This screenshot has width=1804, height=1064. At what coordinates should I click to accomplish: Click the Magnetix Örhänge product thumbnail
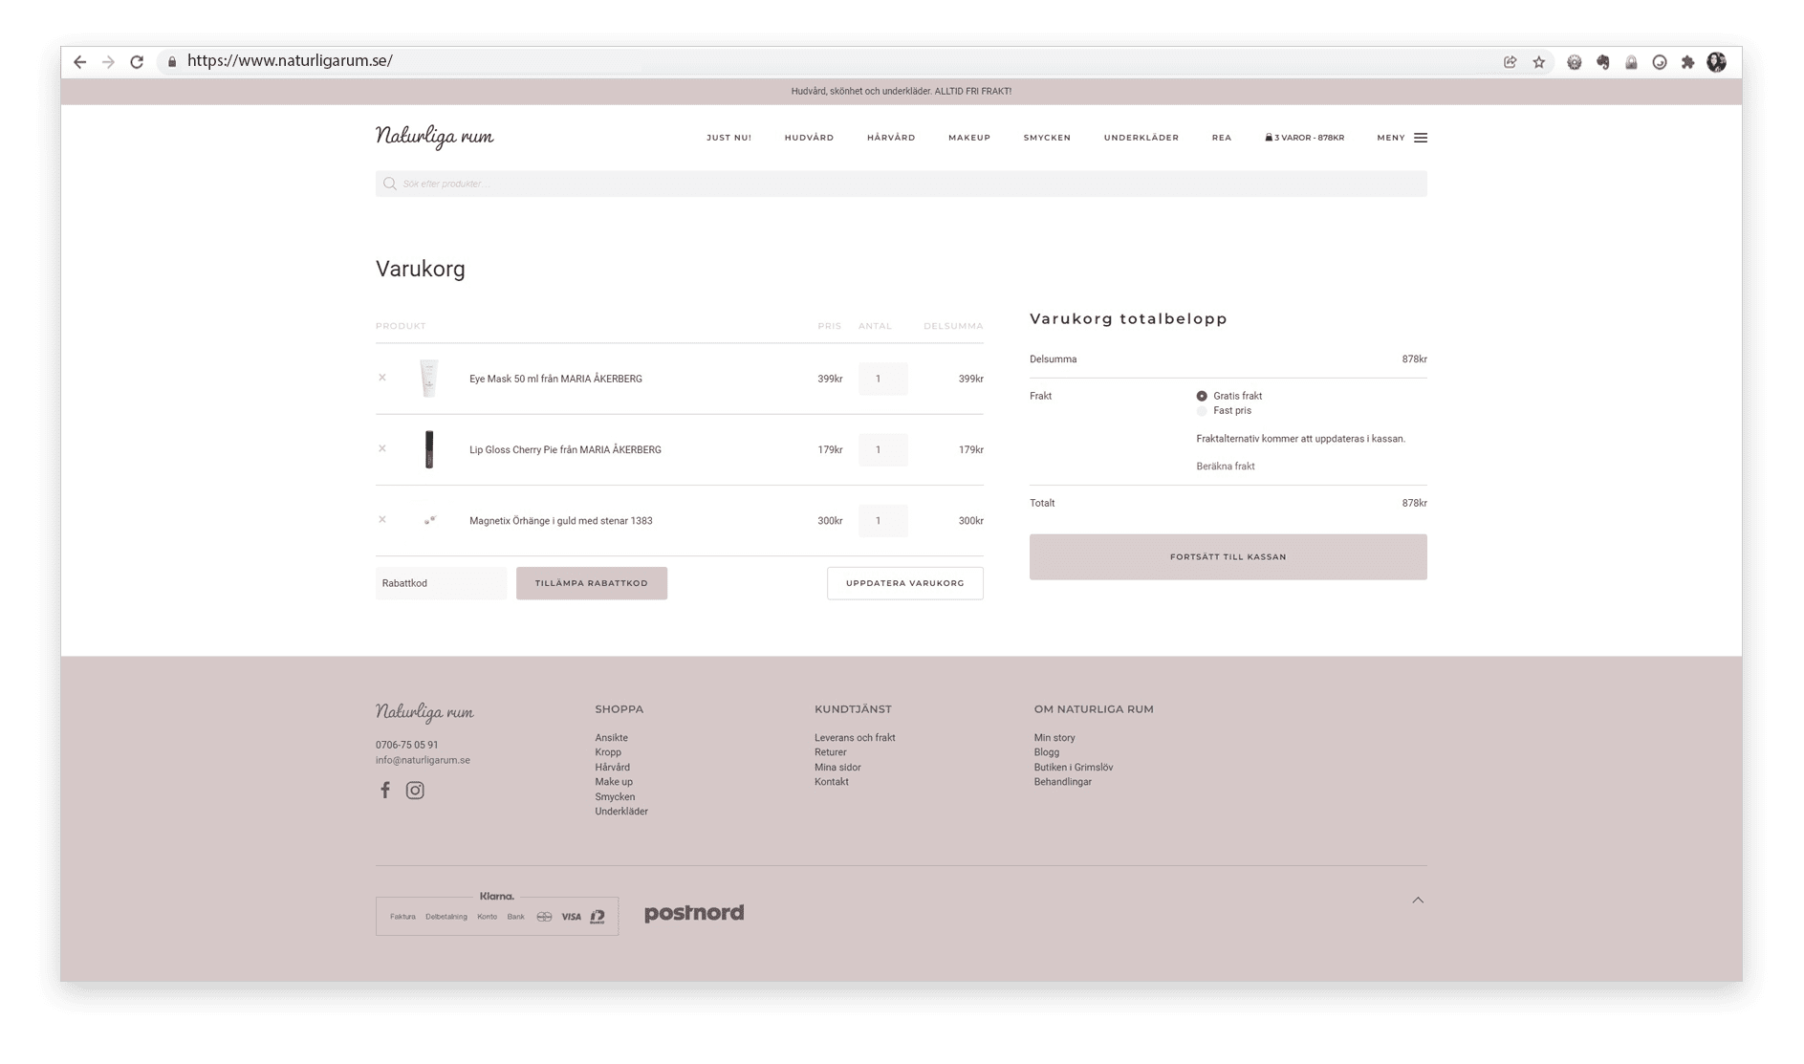click(x=430, y=520)
